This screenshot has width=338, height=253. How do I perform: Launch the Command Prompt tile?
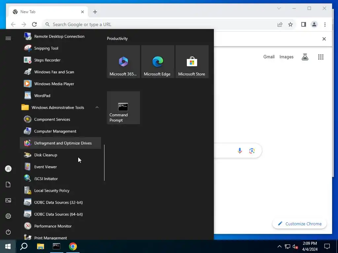[x=123, y=108]
